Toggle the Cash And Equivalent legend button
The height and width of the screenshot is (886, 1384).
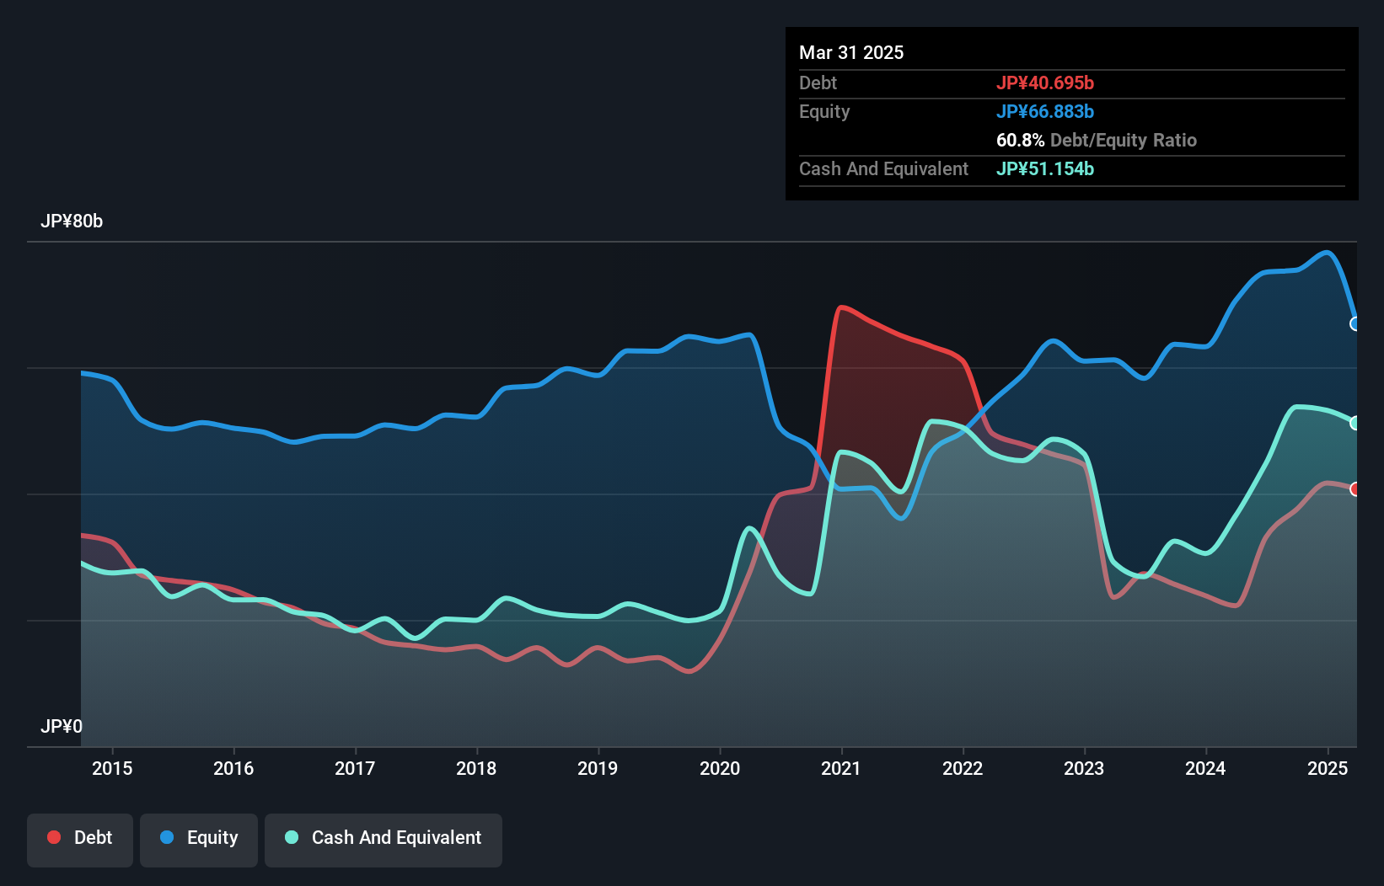point(384,840)
